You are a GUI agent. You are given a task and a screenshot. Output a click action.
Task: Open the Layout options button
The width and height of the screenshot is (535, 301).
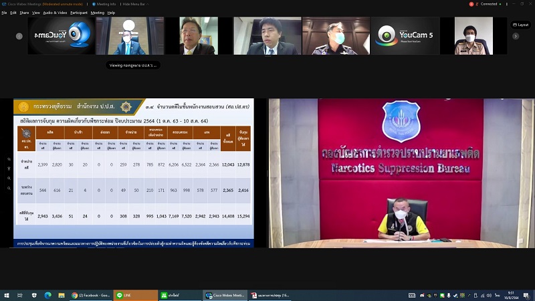[520, 25]
